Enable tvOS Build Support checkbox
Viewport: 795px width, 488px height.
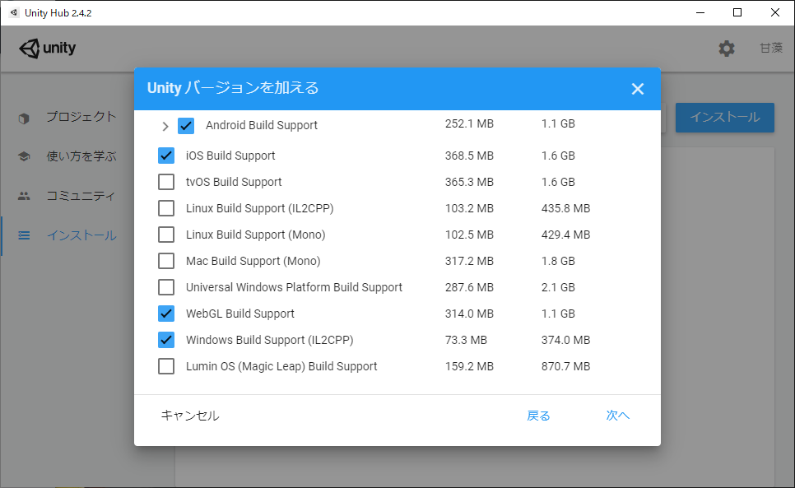tap(166, 182)
